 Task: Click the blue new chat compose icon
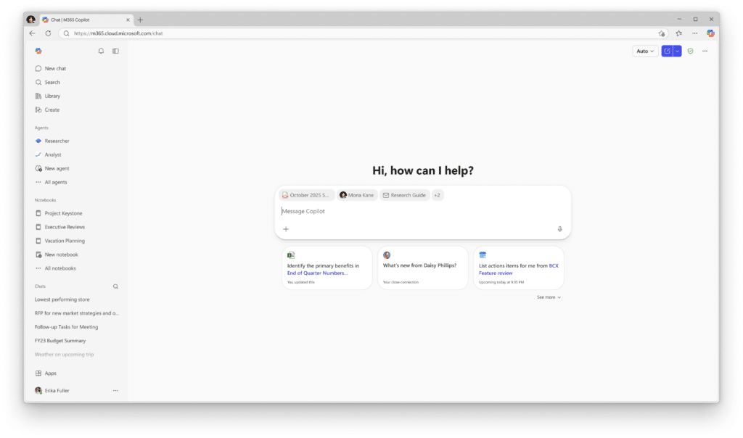(x=667, y=51)
